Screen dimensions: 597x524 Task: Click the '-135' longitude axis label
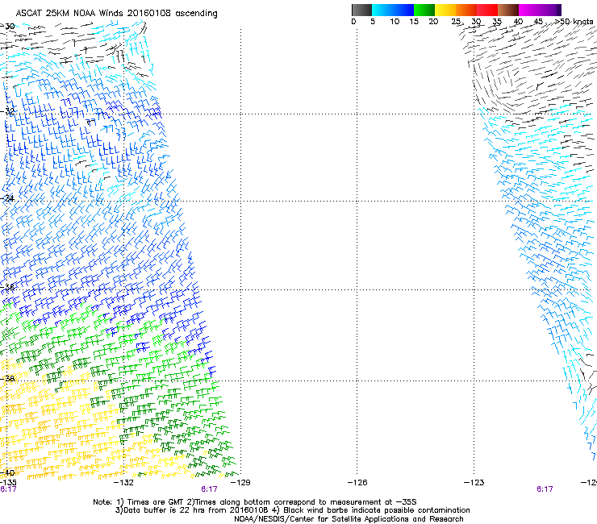8,483
